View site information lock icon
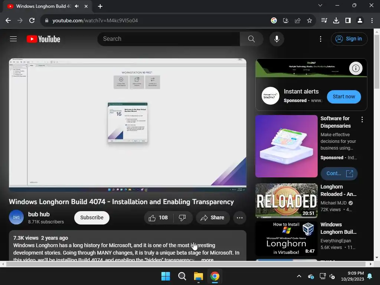 click(46, 20)
